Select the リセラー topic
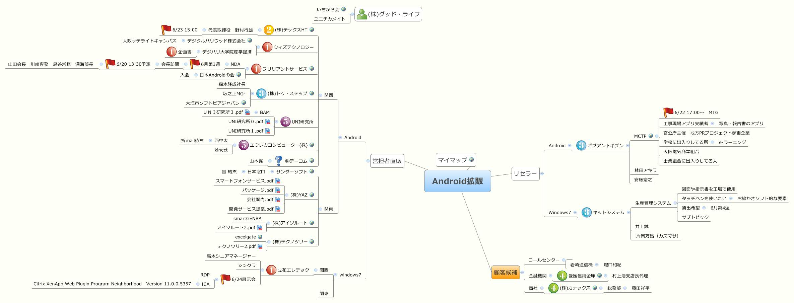 (x=525, y=174)
